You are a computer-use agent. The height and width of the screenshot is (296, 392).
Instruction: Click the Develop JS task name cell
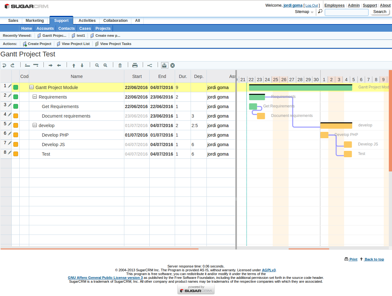point(77,145)
